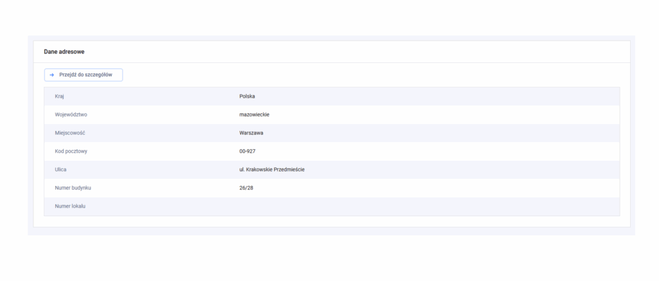
Task: Select the Kraj row label
Action: point(60,96)
